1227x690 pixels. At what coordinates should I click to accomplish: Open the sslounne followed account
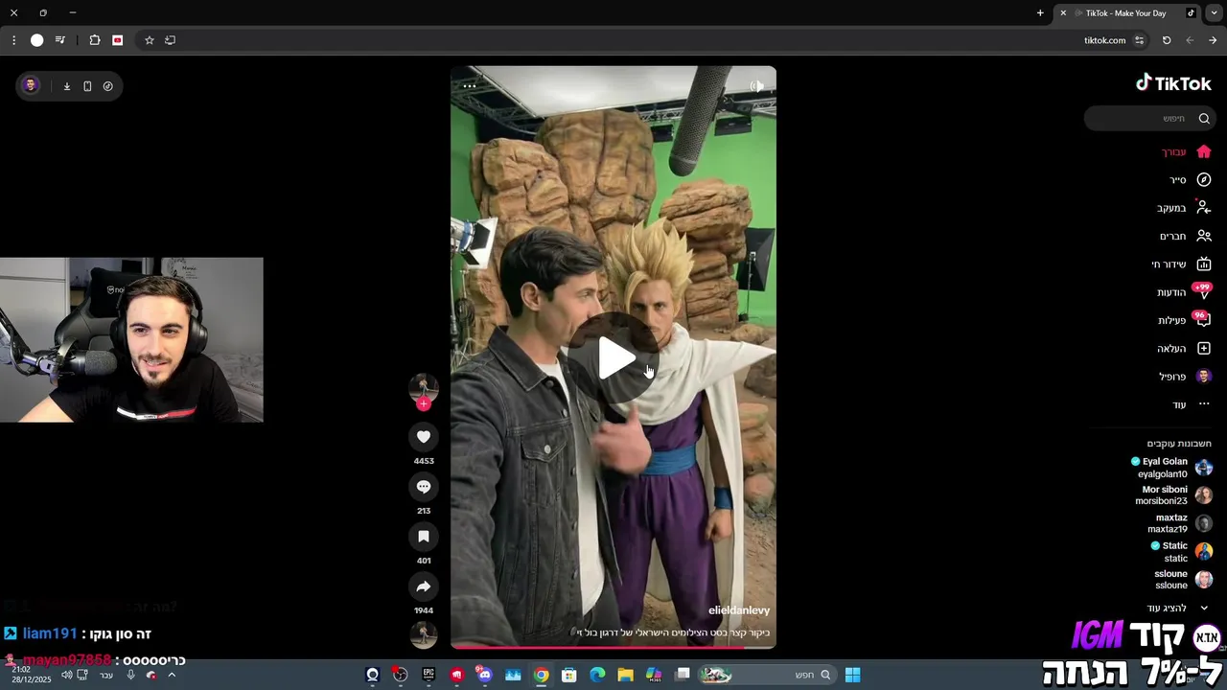coord(1183,580)
